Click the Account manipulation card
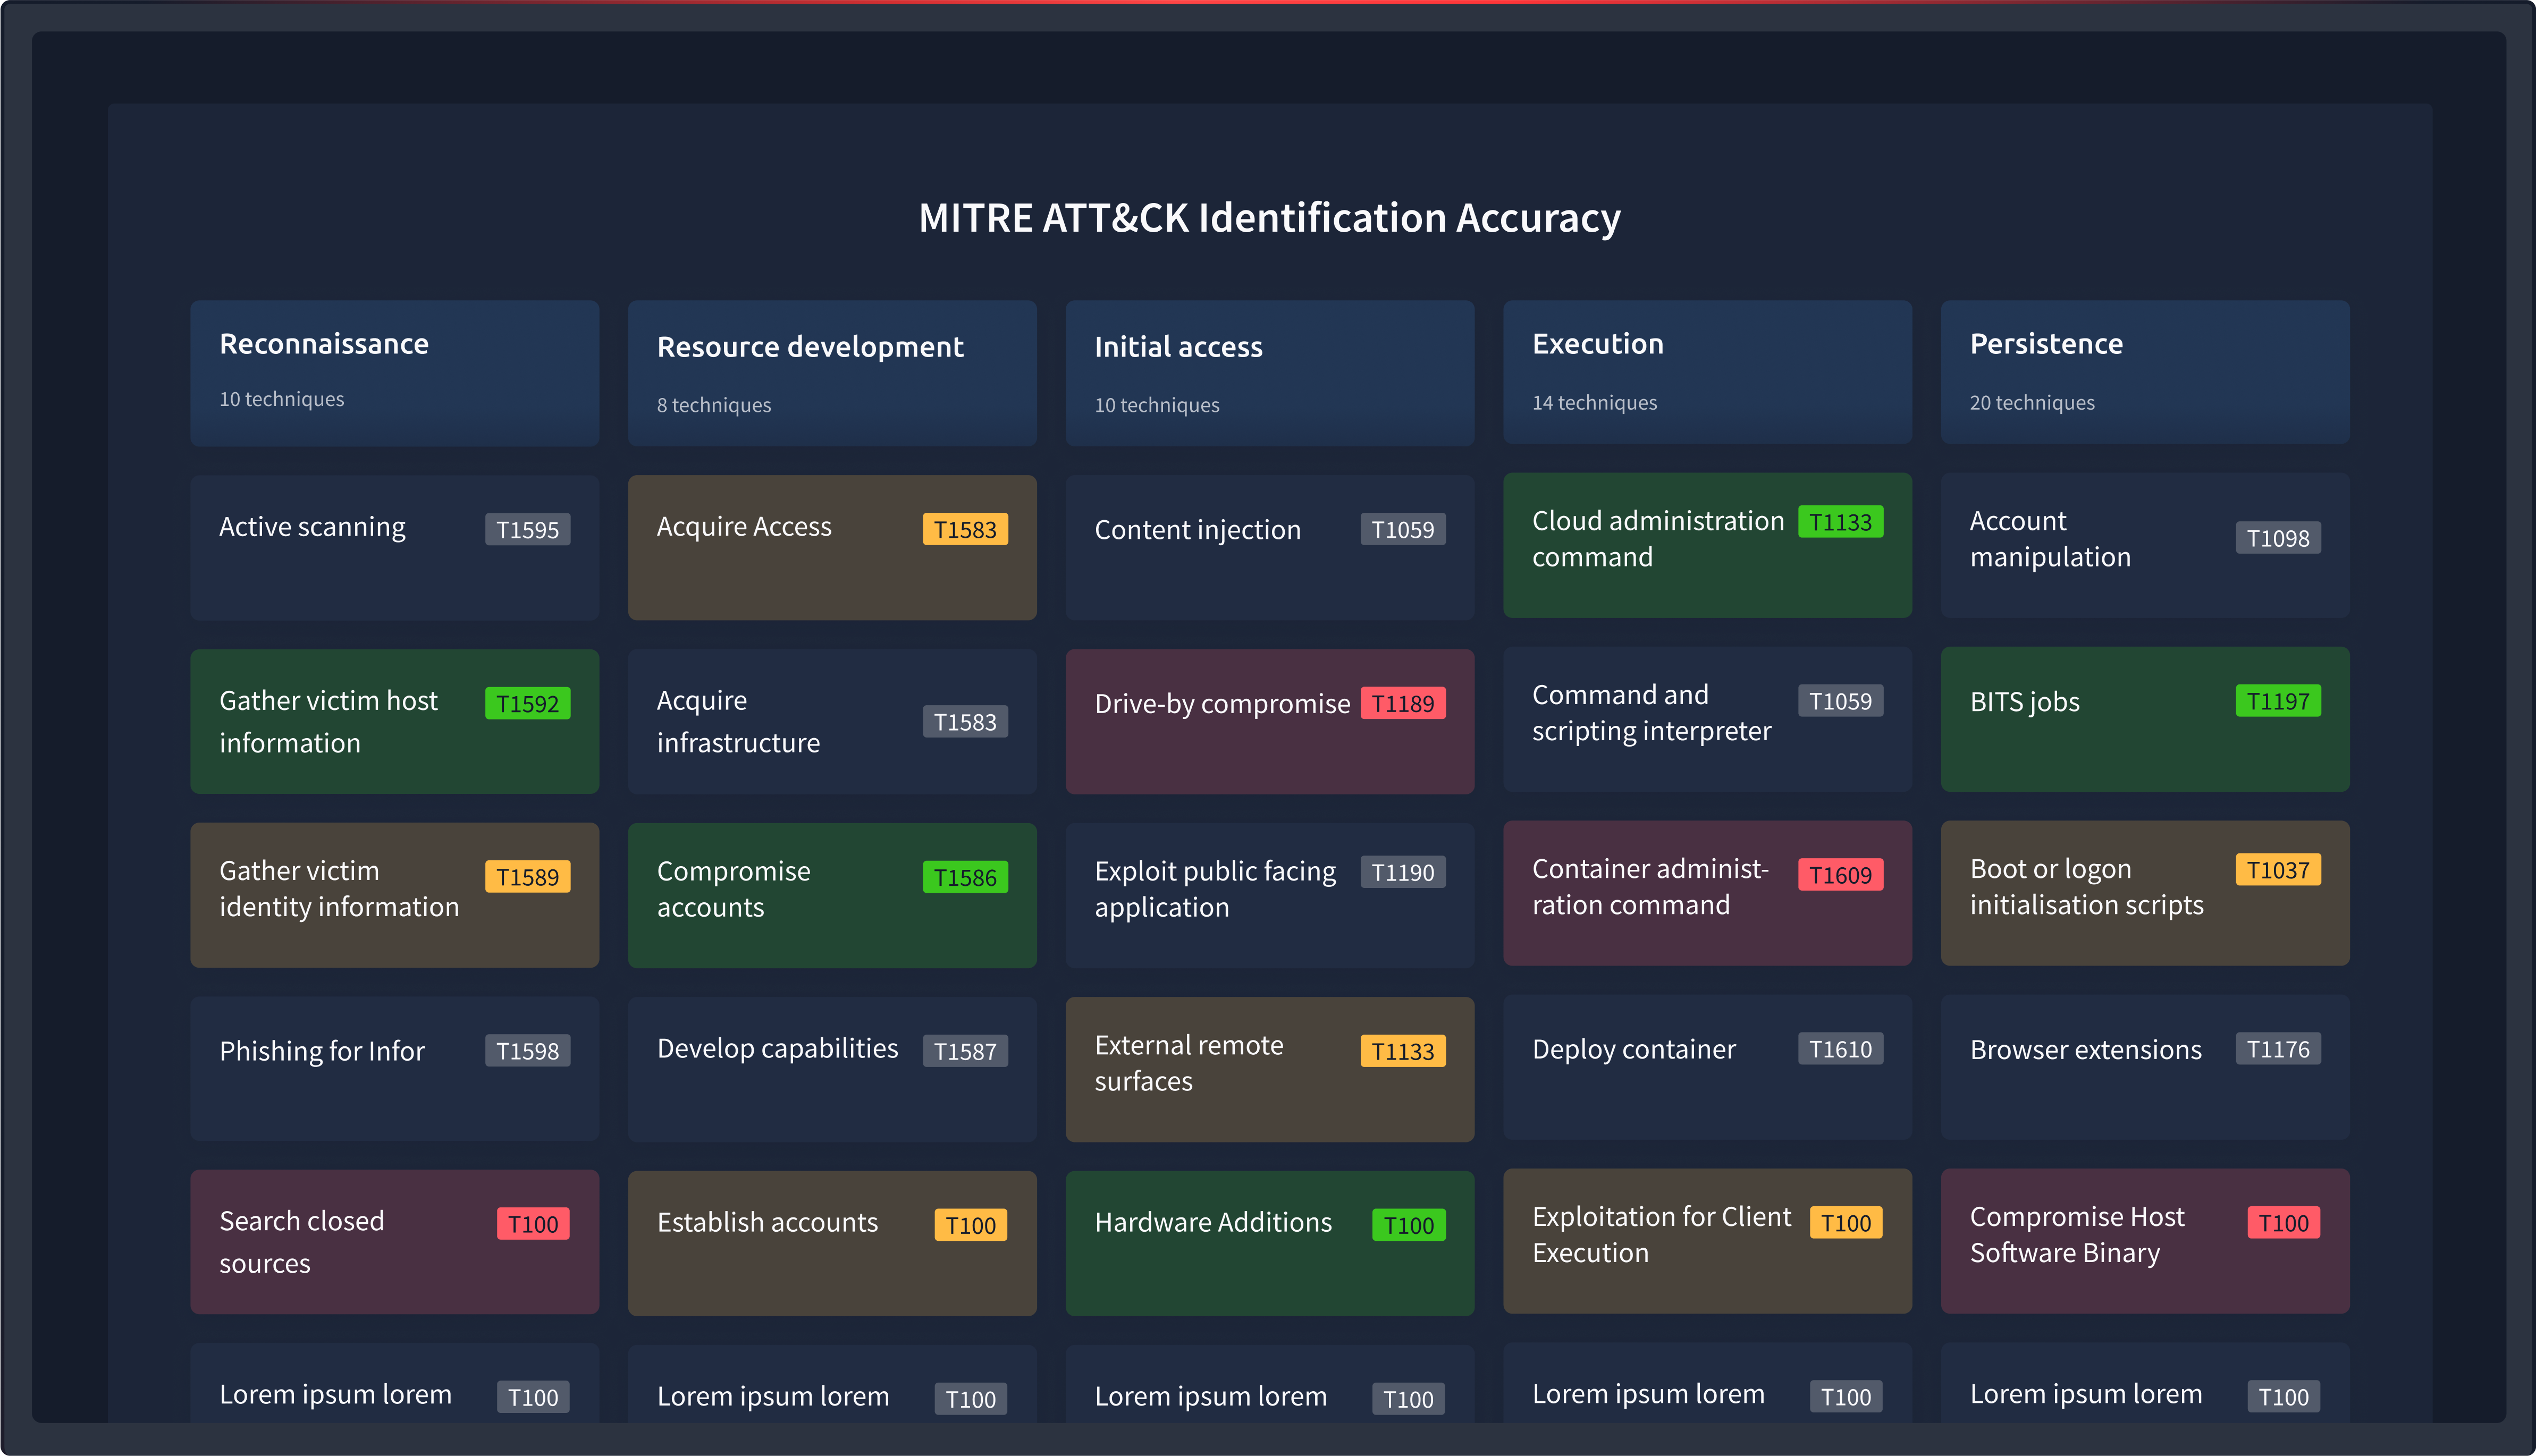The width and height of the screenshot is (2536, 1456). tap(2145, 545)
